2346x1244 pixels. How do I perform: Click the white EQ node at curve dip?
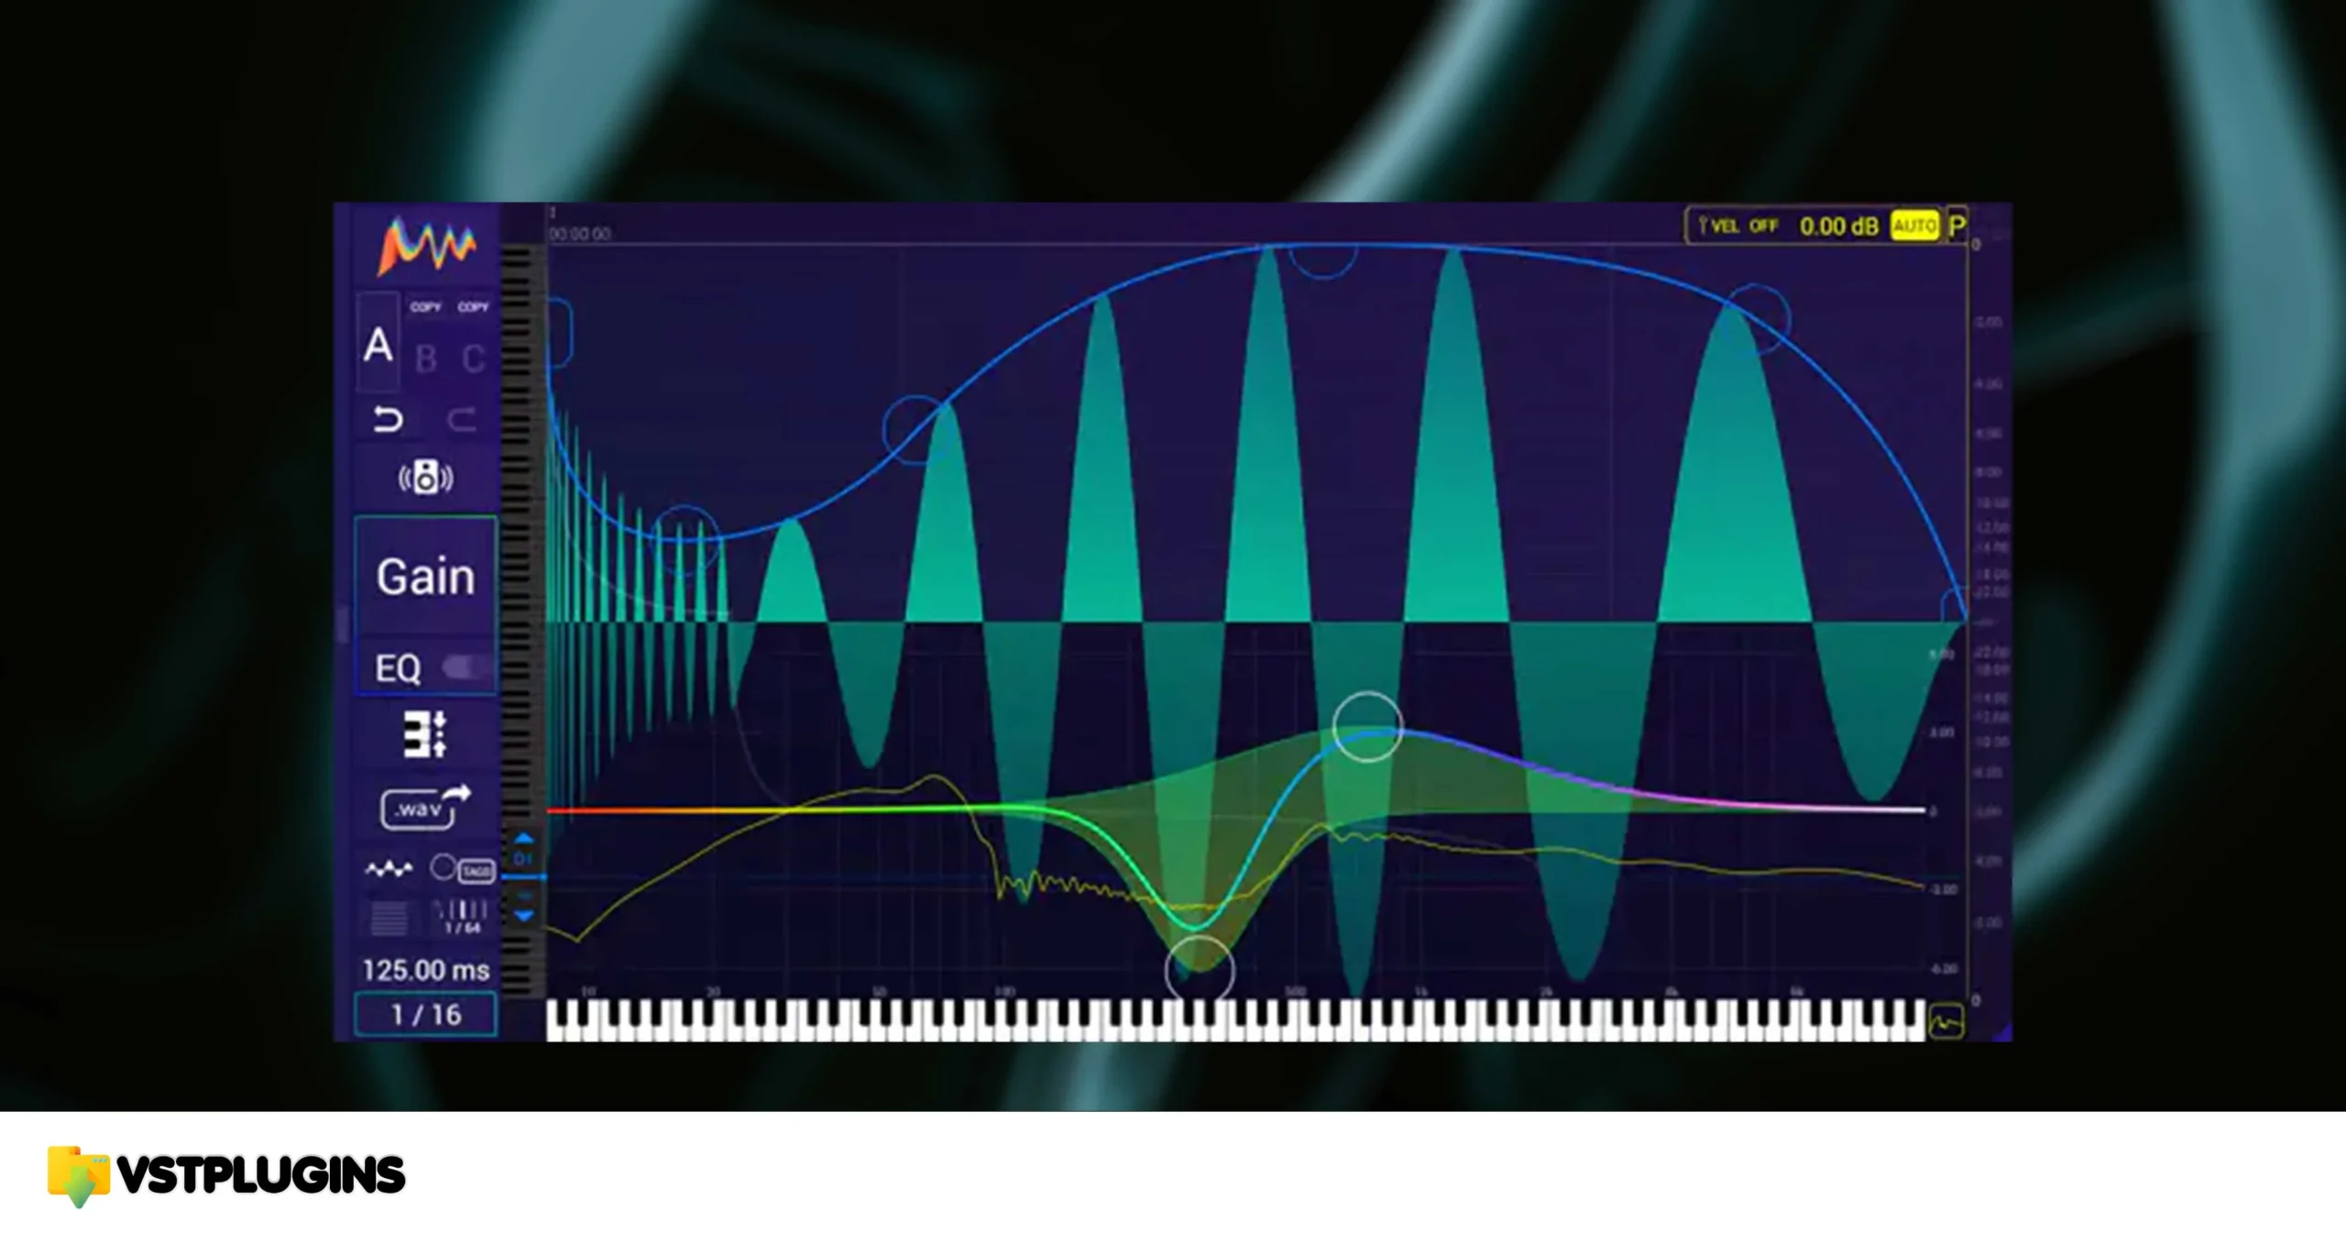pyautogui.click(x=1200, y=969)
